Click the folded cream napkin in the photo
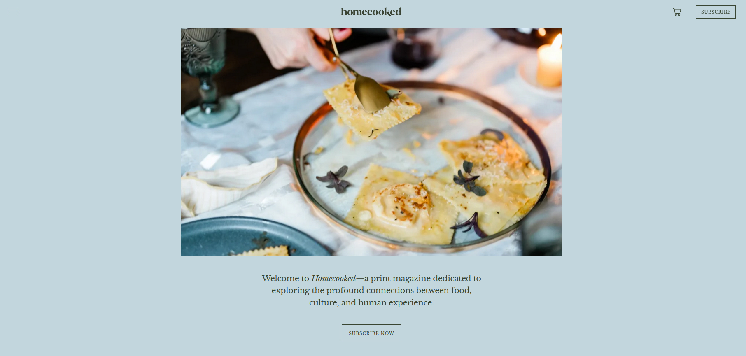This screenshot has height=356, width=746. [x=226, y=185]
